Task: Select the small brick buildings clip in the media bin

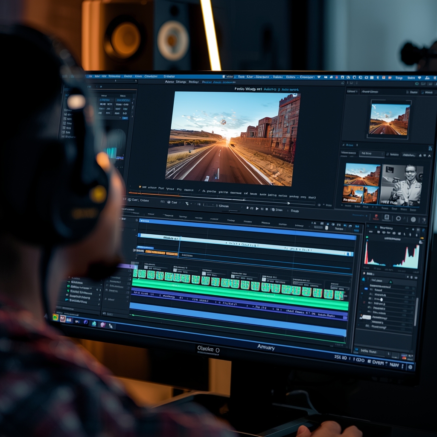Action: [370, 195]
